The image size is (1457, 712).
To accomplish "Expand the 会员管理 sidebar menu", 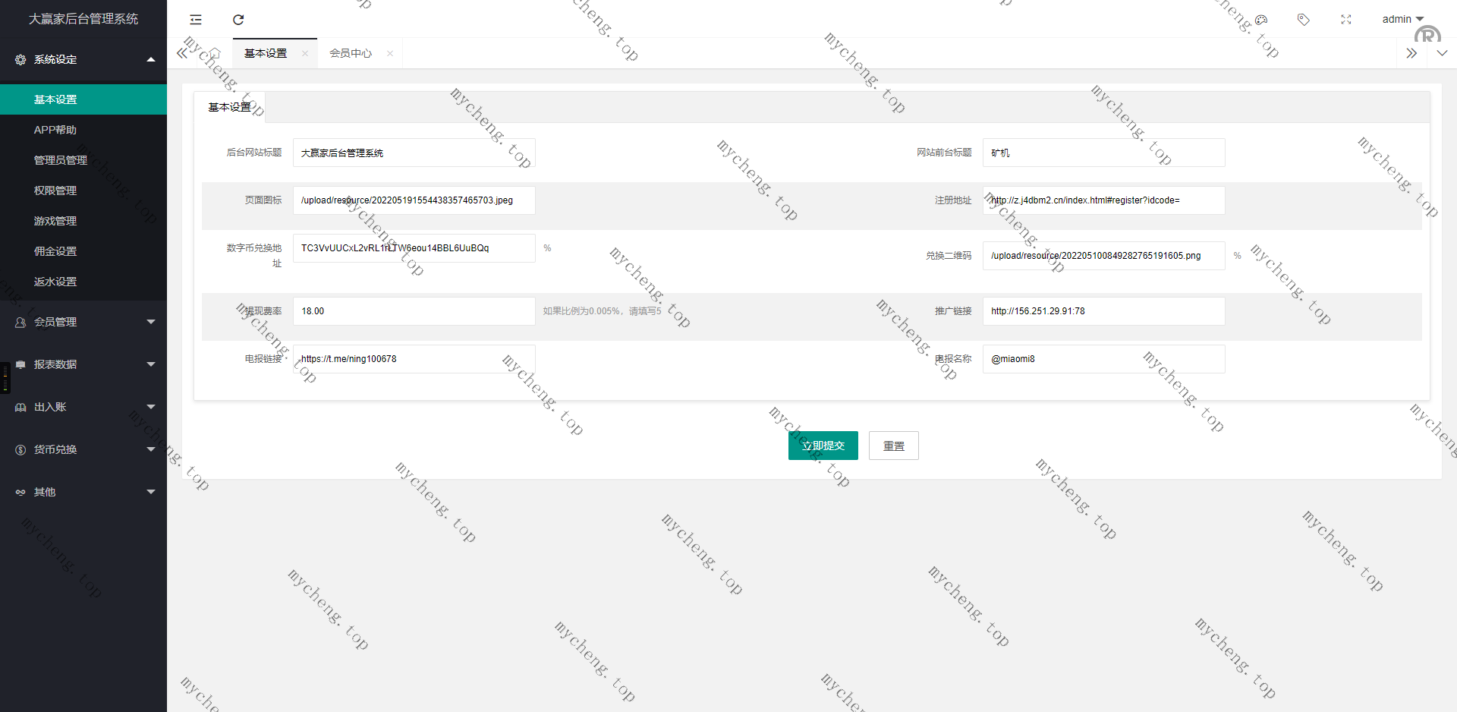I will coord(83,322).
